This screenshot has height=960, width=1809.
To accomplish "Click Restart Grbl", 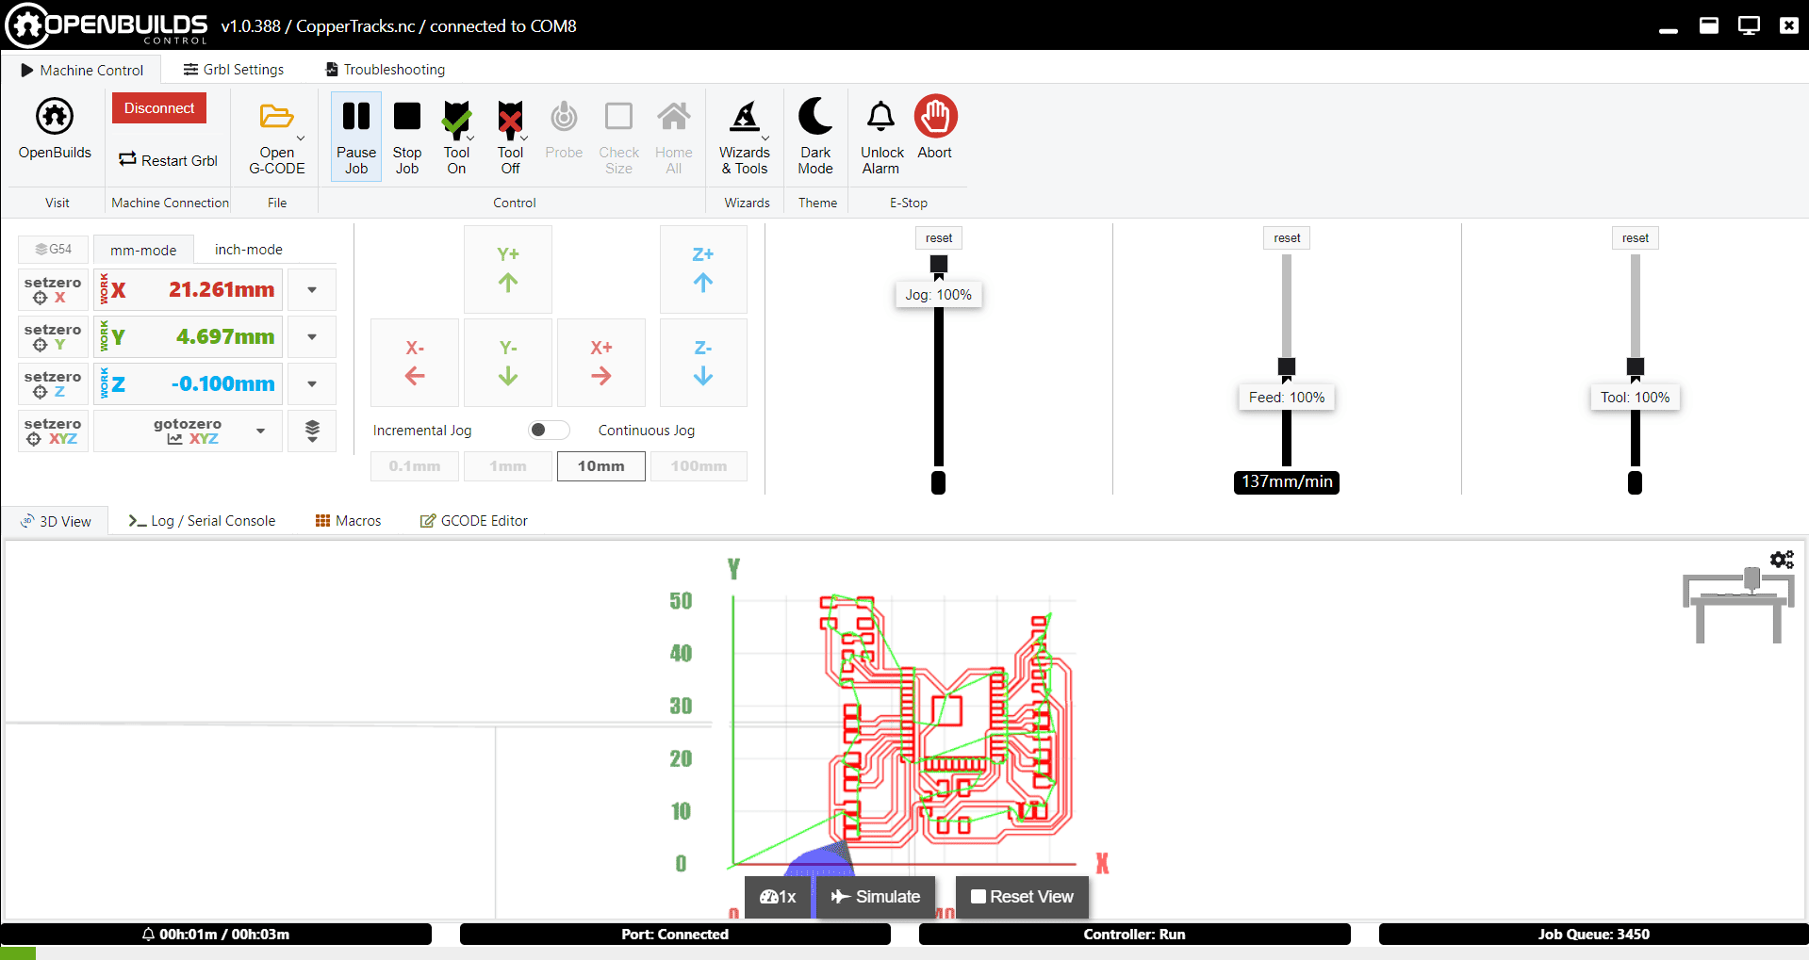I will click(x=168, y=160).
